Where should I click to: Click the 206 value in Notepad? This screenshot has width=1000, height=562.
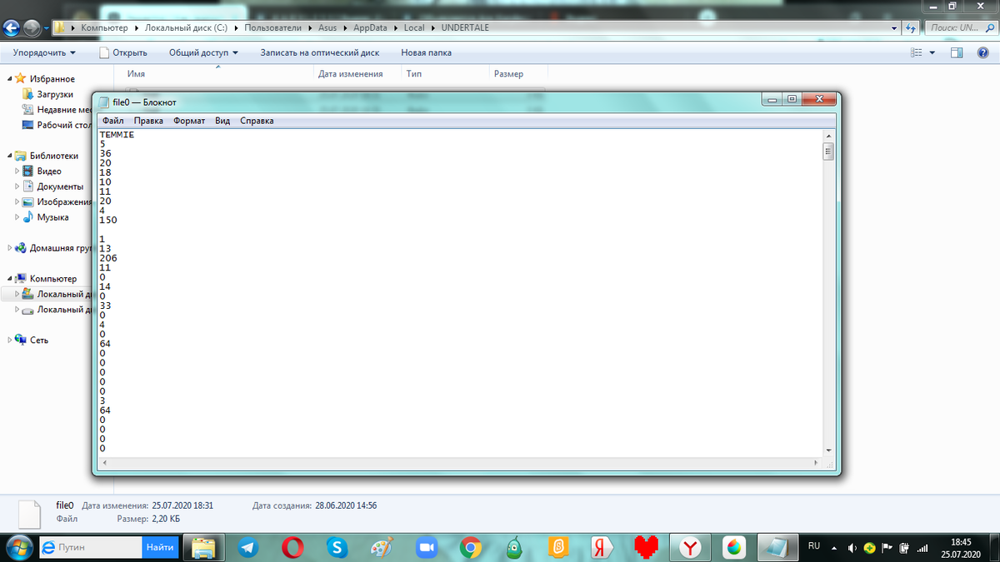coord(107,258)
